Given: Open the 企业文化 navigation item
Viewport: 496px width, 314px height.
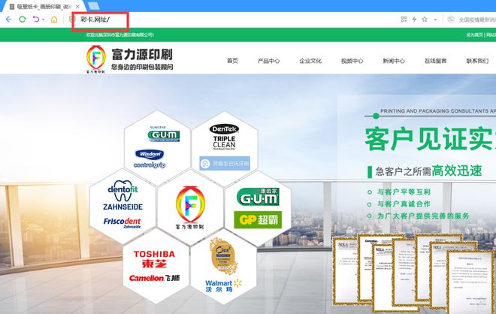Looking at the screenshot, I should [310, 61].
